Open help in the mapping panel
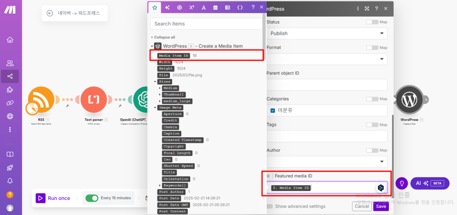Viewport: 457px width, 215px height. 253,7
